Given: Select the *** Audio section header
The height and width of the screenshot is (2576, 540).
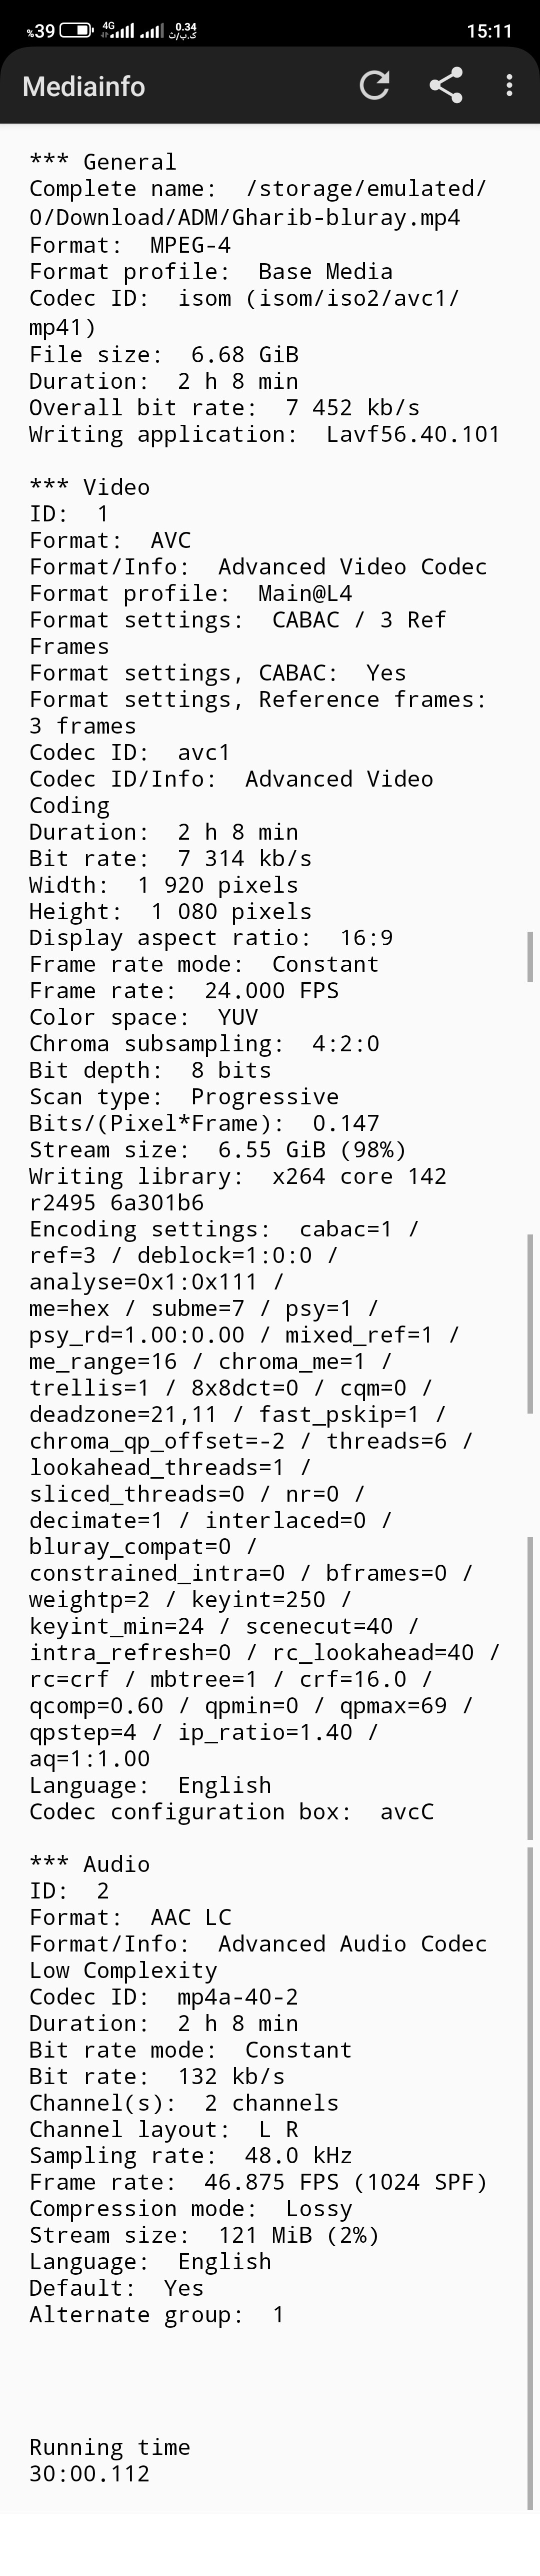Looking at the screenshot, I should [89, 1864].
